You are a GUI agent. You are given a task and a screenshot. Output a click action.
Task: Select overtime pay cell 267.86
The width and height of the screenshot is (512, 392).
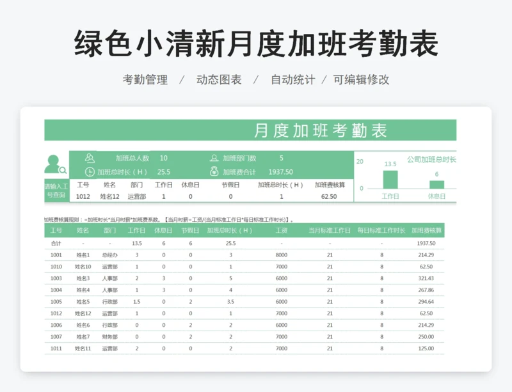pos(426,290)
